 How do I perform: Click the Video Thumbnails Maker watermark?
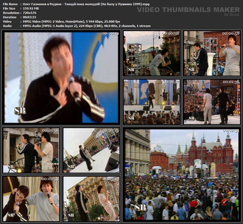coord(188,10)
